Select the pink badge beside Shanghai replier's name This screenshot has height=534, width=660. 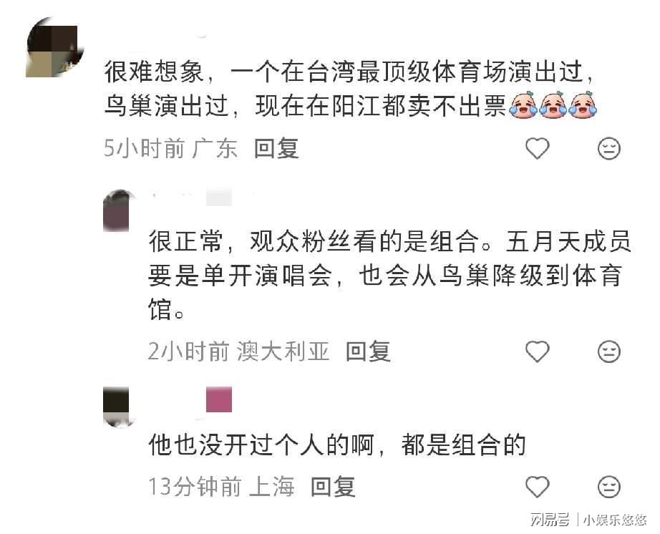pyautogui.click(x=219, y=399)
